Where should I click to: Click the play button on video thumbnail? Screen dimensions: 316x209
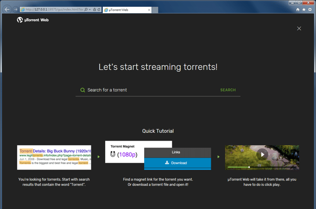pyautogui.click(x=262, y=154)
